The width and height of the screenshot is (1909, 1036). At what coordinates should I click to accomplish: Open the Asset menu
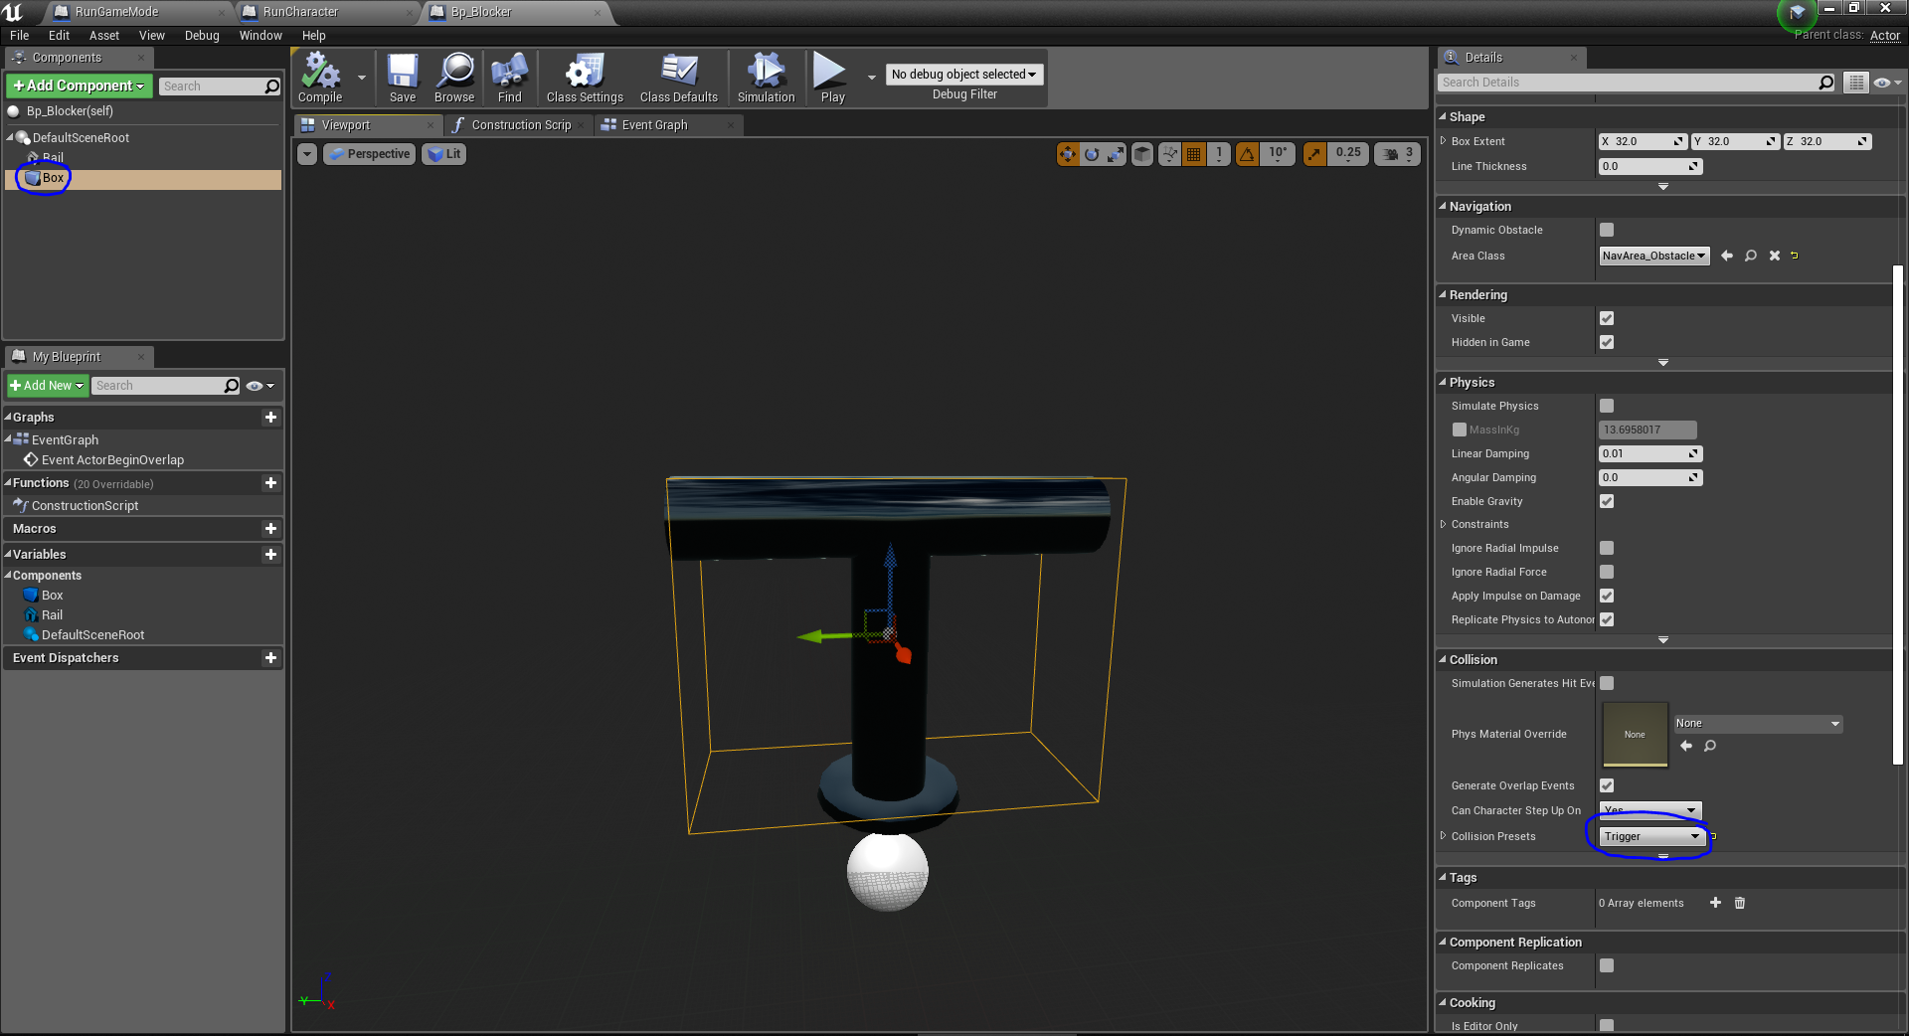[x=103, y=36]
